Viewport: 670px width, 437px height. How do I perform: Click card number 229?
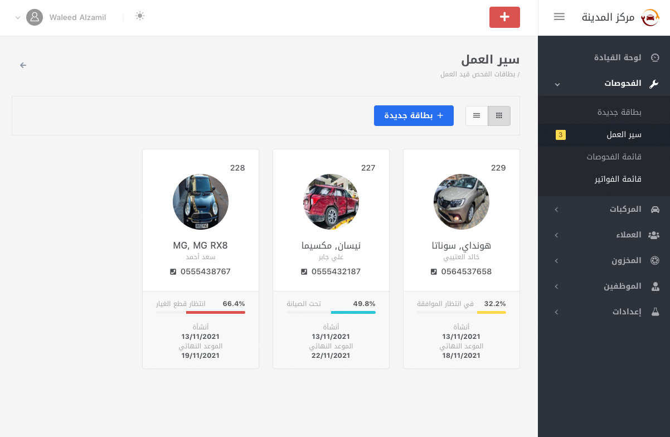click(498, 168)
